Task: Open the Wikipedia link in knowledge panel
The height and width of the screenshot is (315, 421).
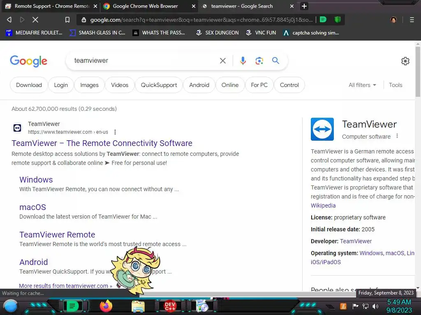Action: (323, 205)
